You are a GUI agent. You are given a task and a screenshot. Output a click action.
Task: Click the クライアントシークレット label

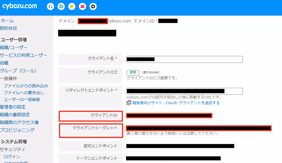[95, 128]
